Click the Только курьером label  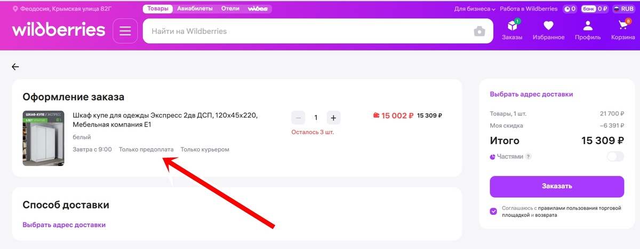[x=205, y=150]
